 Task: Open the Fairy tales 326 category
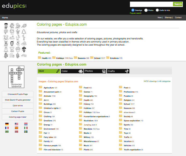coord(50,137)
